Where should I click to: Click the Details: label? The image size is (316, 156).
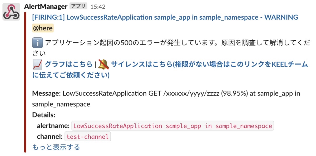(44, 115)
